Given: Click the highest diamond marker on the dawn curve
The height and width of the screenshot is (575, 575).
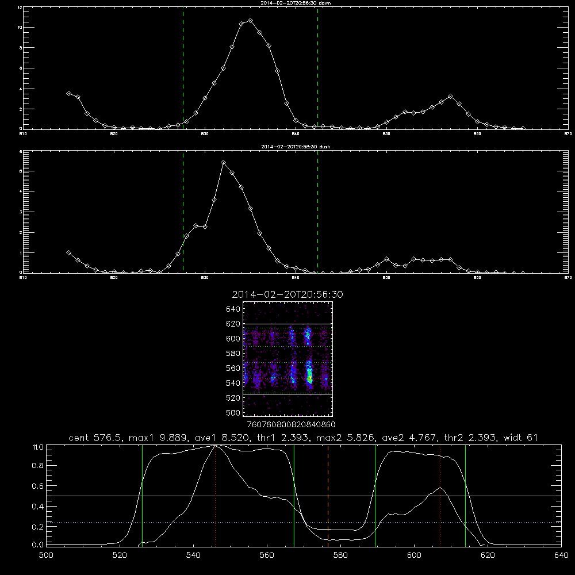Looking at the screenshot, I should [251, 21].
